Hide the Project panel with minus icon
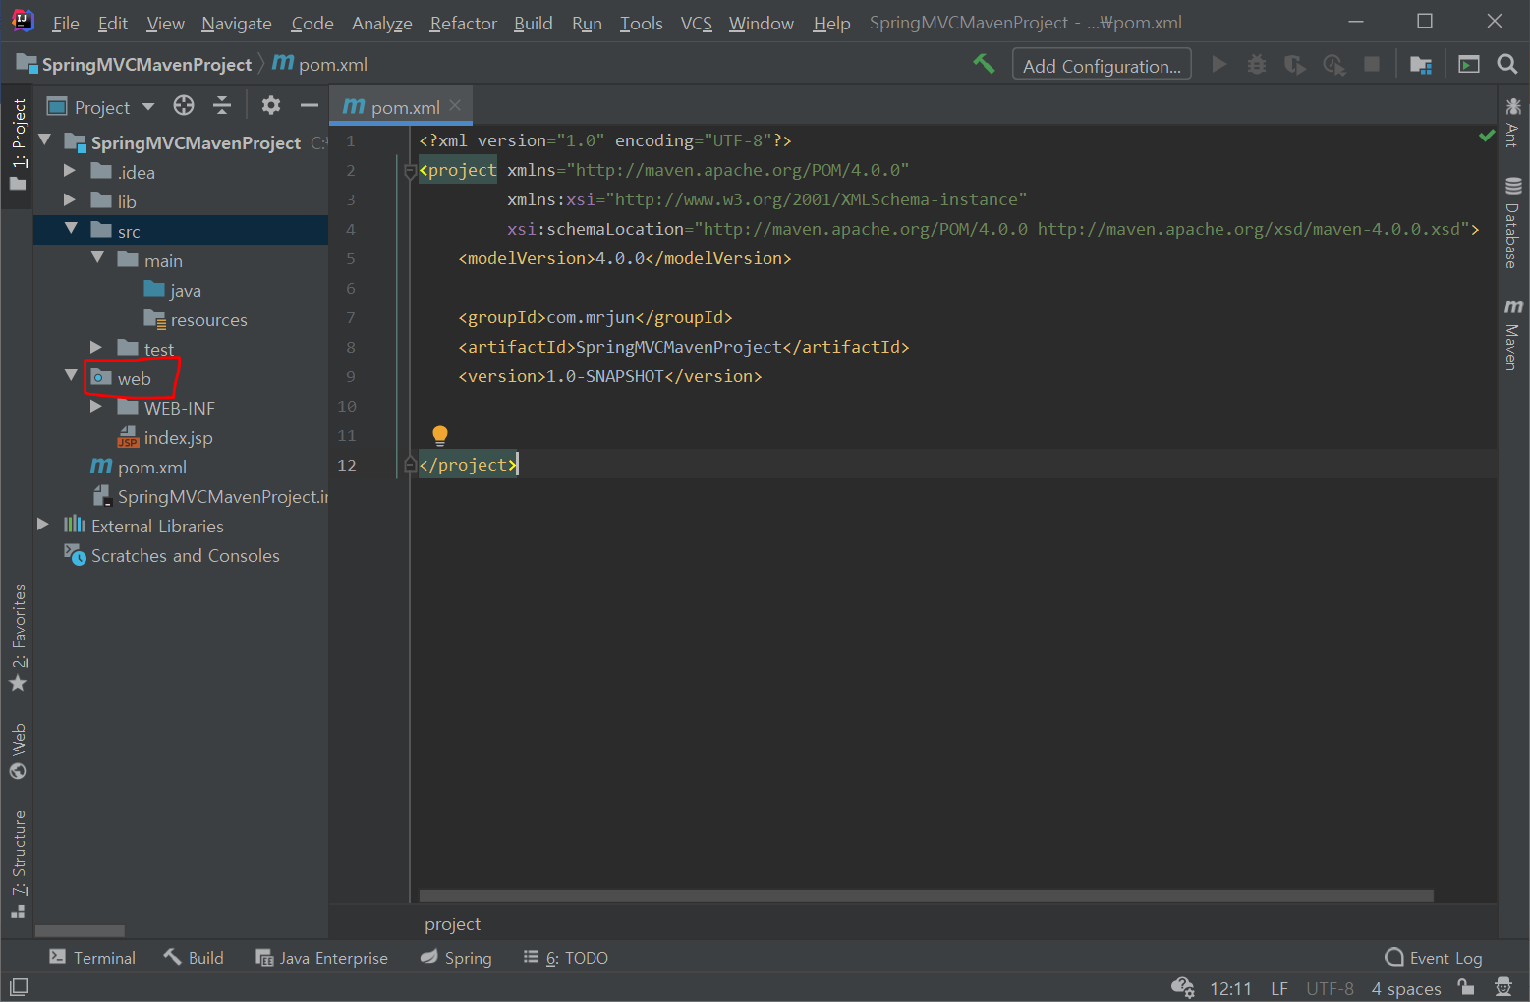The width and height of the screenshot is (1530, 1002). coord(310,106)
